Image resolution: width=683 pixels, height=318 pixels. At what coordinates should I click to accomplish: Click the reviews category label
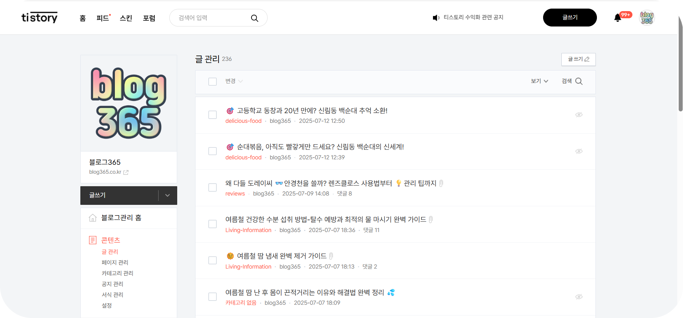235,194
